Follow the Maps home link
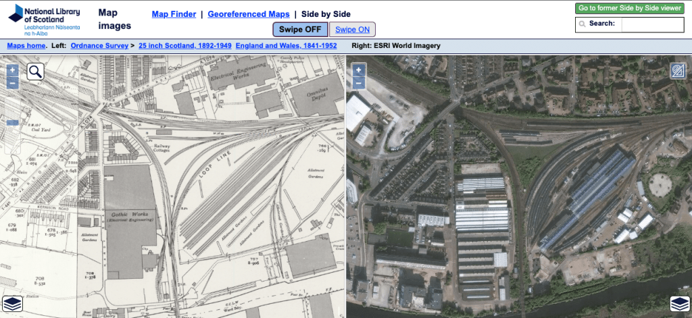This screenshot has height=318, width=692. click(x=26, y=46)
